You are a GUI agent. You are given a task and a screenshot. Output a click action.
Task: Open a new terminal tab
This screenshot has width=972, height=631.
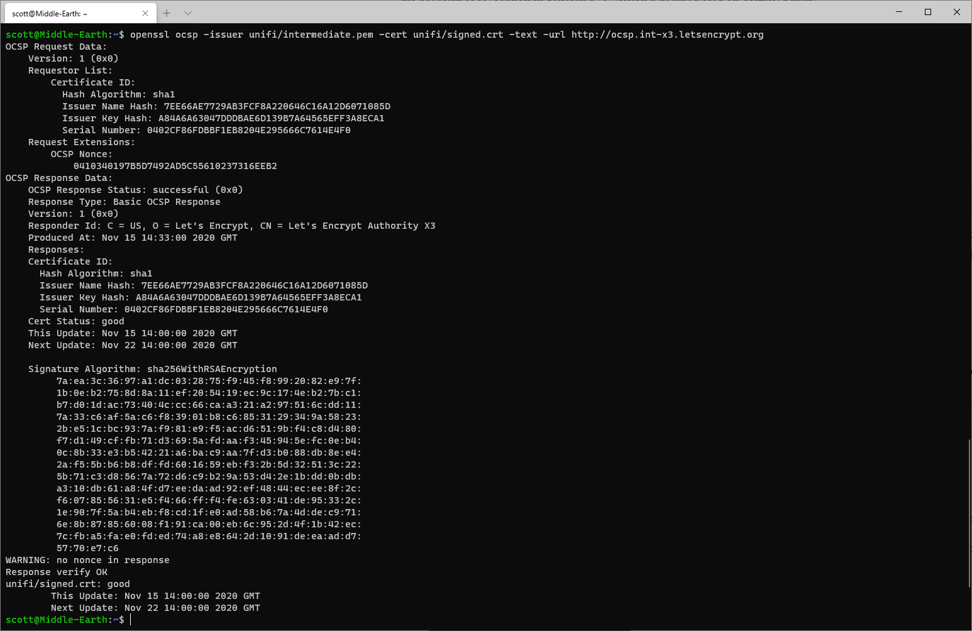tap(167, 13)
